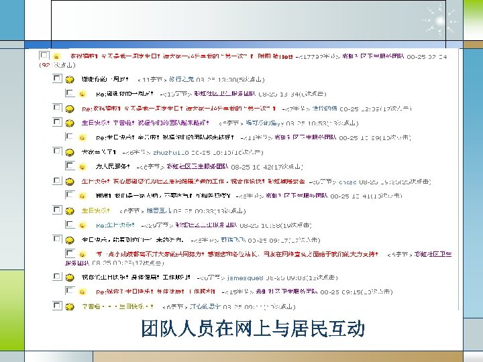Click the author name on the top Hot post
483x362 pixels.
373,56
